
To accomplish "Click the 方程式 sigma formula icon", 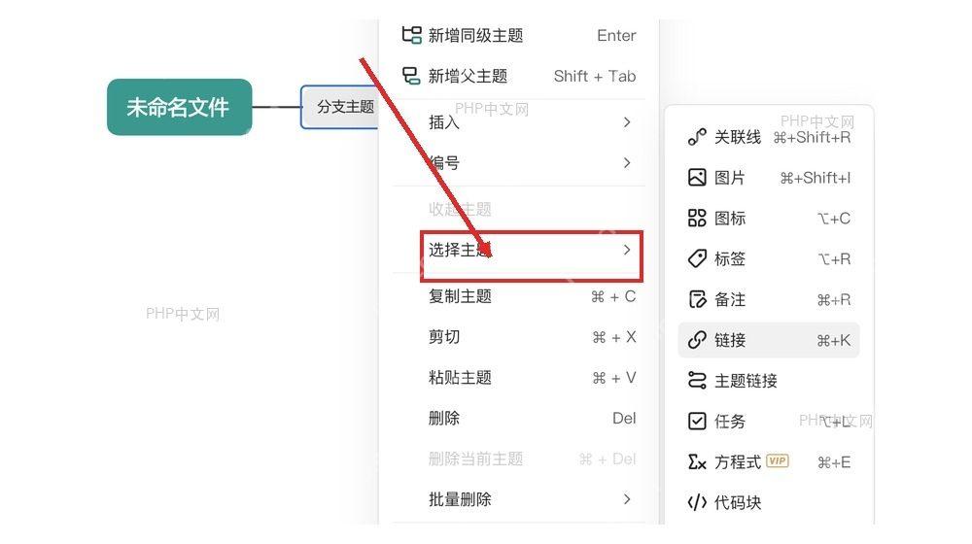I will click(697, 462).
